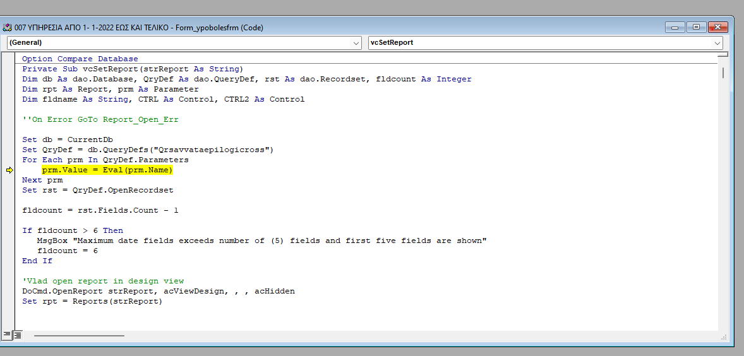Click the line 'Option Compare Database'
744x356 pixels.
click(x=80, y=59)
